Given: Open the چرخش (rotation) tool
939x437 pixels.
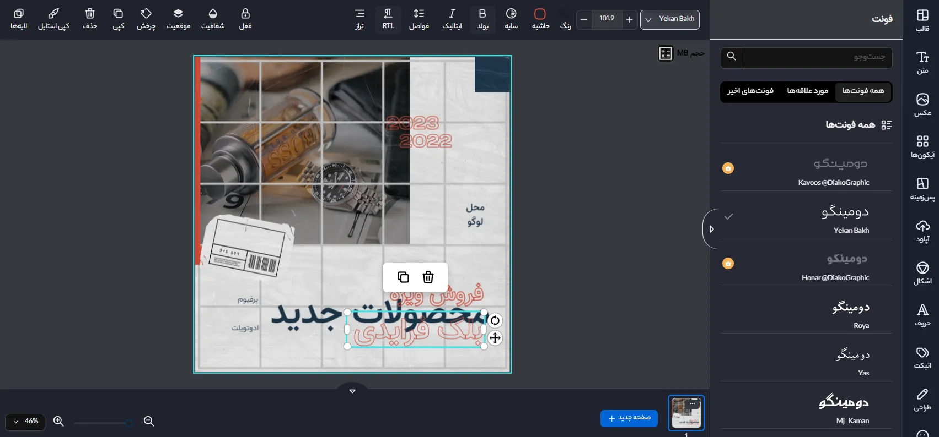Looking at the screenshot, I should pyautogui.click(x=146, y=19).
